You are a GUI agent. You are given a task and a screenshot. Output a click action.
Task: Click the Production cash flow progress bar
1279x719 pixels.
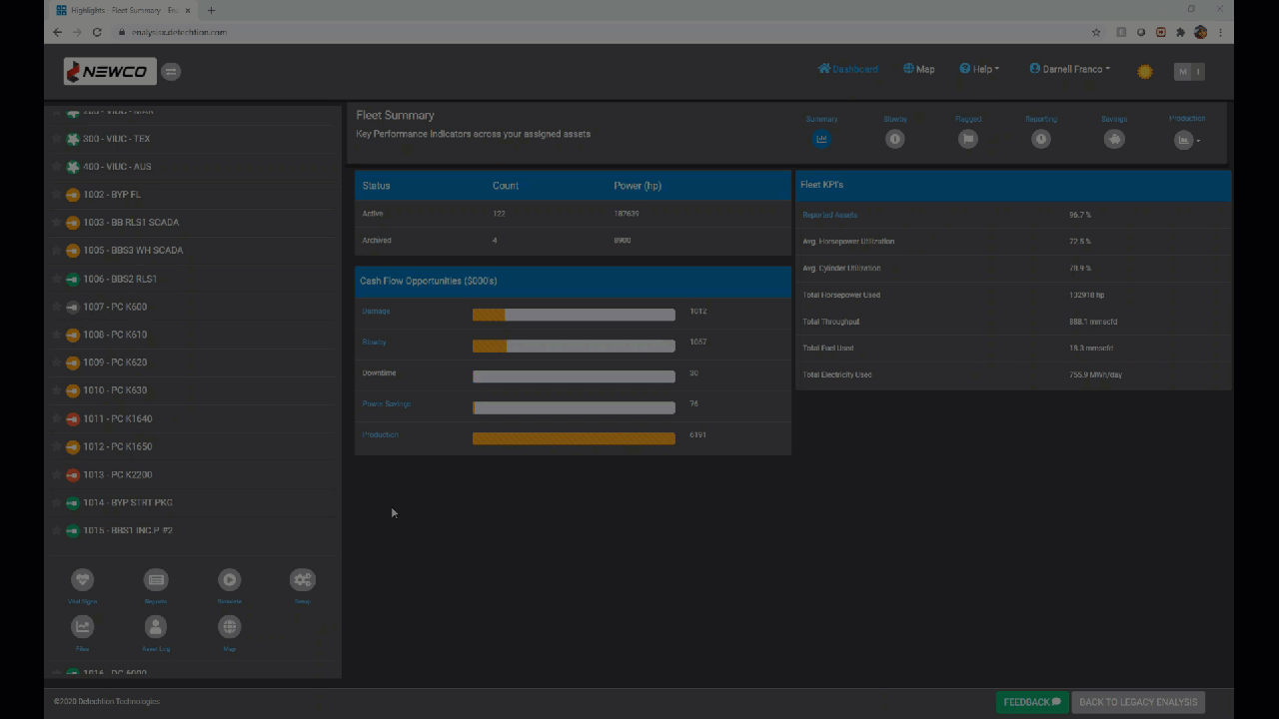(x=574, y=438)
